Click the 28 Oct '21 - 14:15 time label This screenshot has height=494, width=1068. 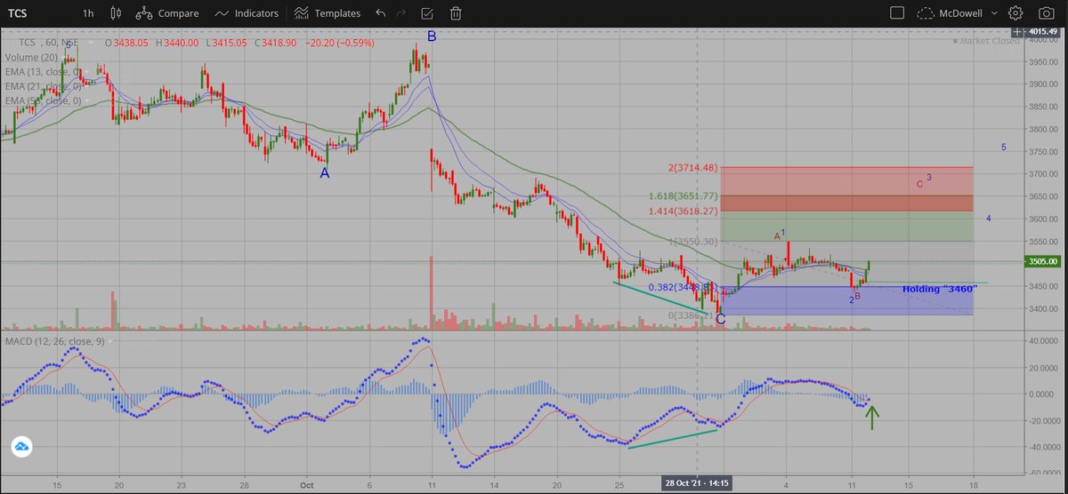(697, 482)
